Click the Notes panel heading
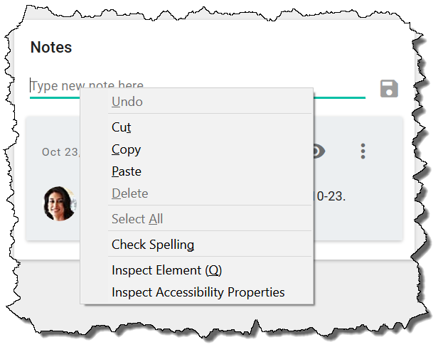Image resolution: width=443 pixels, height=352 pixels. pyautogui.click(x=51, y=48)
